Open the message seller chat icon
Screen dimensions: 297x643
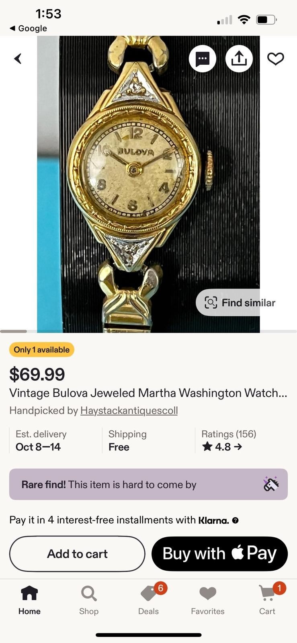tap(203, 59)
